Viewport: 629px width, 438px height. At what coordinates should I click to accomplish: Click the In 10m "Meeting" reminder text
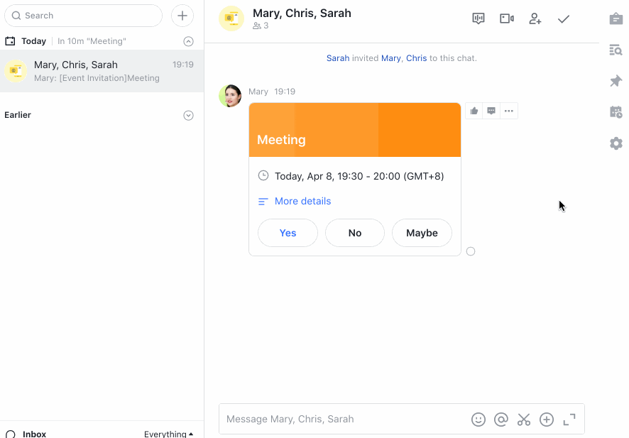coord(92,41)
